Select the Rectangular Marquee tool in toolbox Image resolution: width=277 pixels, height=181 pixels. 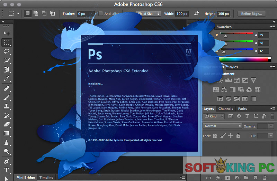pyautogui.click(x=7, y=42)
